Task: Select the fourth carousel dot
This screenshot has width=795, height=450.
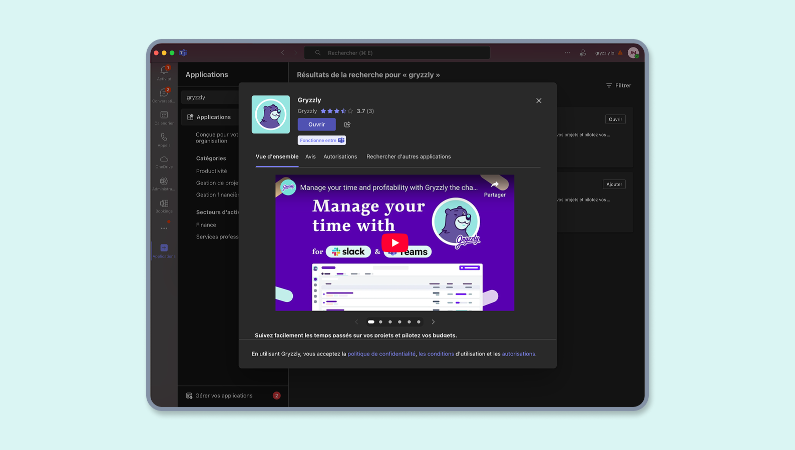Action: point(400,322)
